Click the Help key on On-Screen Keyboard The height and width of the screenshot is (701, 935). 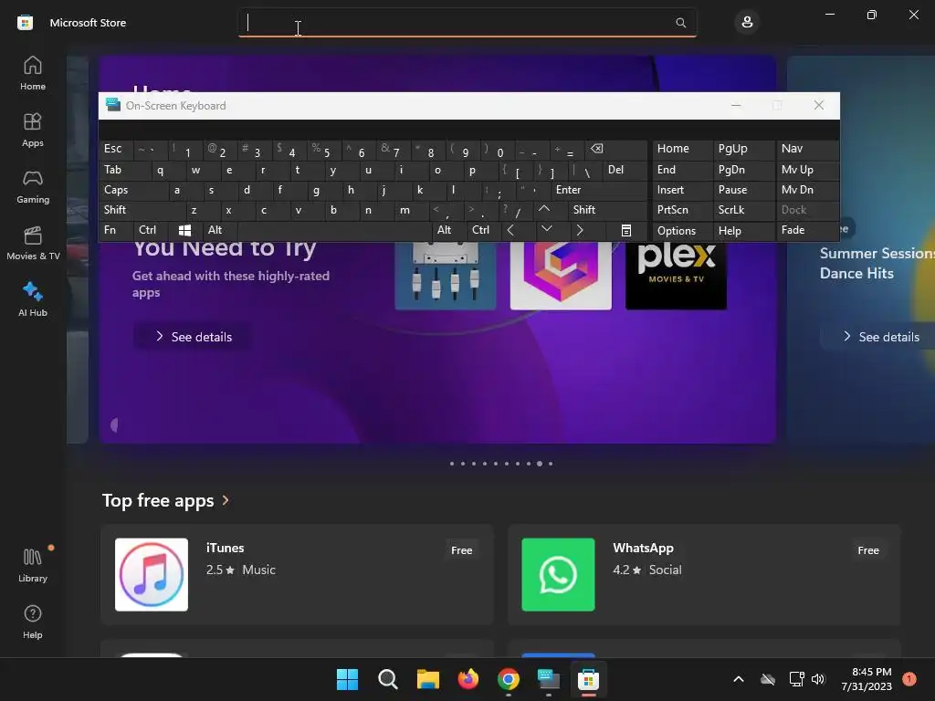[744, 231]
